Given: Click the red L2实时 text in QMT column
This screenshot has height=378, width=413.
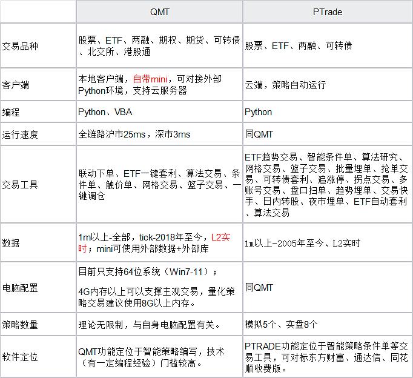Looking at the screenshot, I should tap(220, 237).
